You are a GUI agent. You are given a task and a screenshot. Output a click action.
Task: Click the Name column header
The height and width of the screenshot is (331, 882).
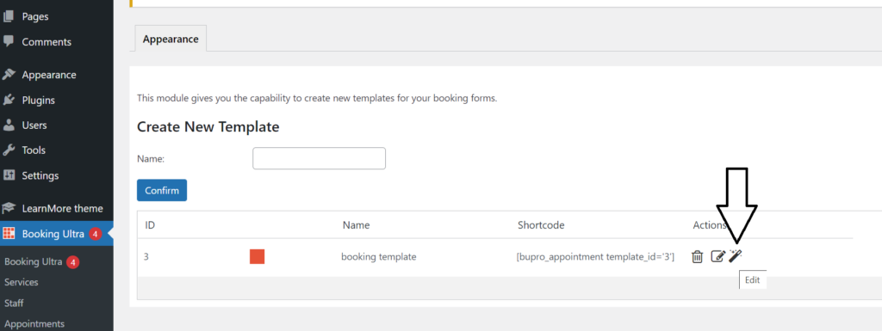click(x=356, y=225)
